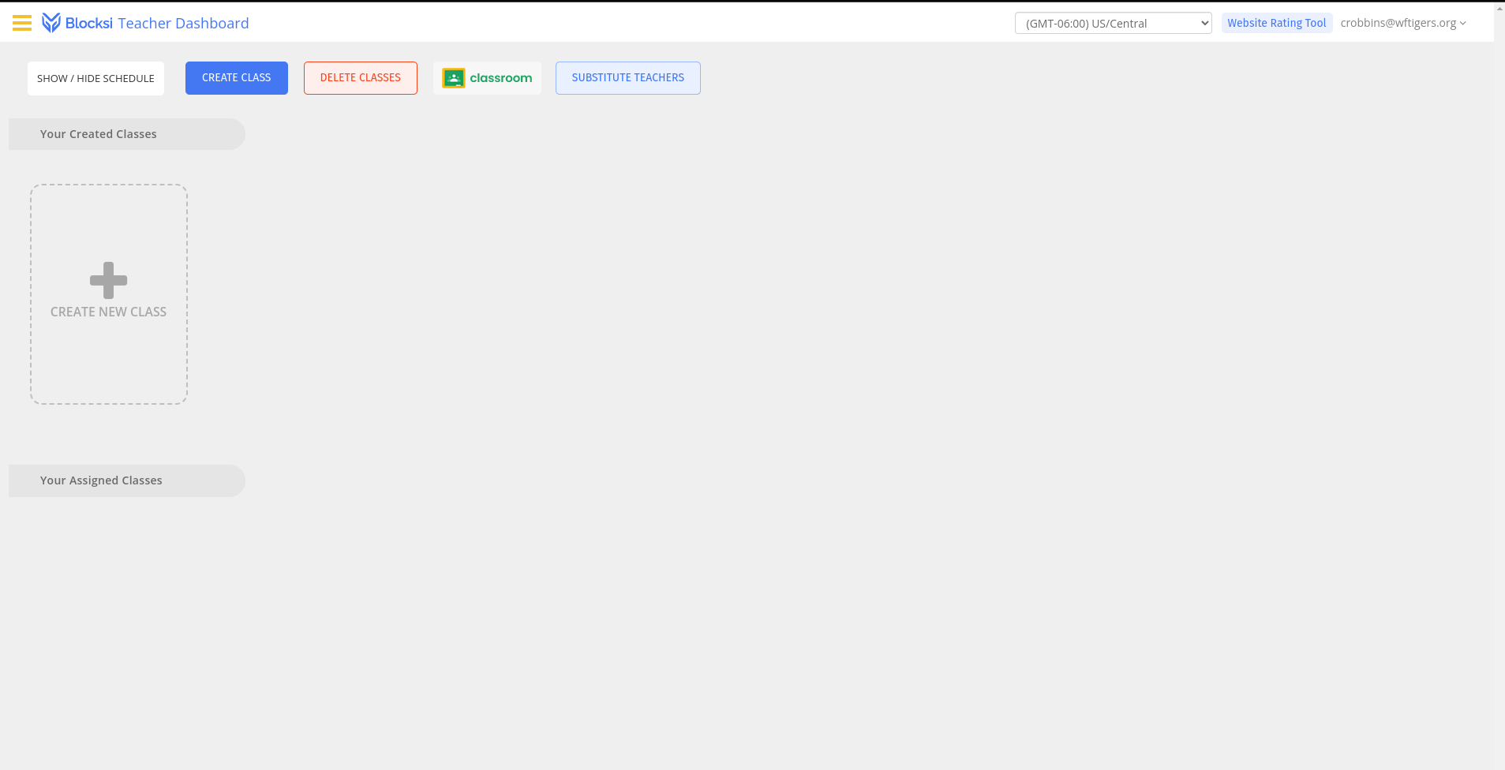Screen dimensions: 1505x770
Task: Click the green Google Classroom icon
Action: point(454,78)
